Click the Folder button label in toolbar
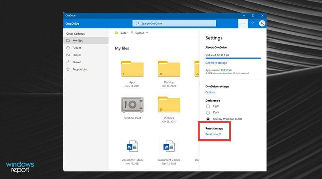Screen dimensions: 322x179 123,33
